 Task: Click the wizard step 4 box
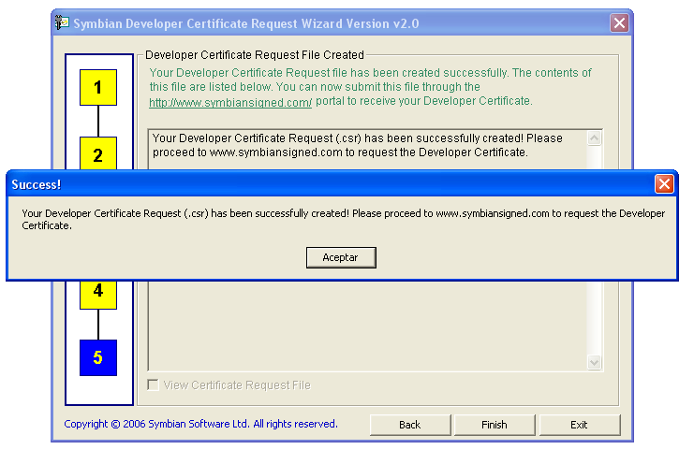tap(98, 295)
